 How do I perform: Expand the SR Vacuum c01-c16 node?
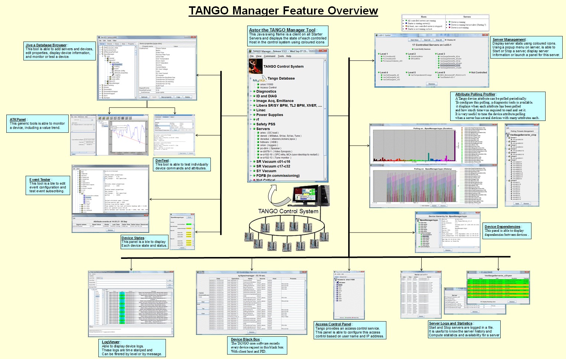point(251,162)
